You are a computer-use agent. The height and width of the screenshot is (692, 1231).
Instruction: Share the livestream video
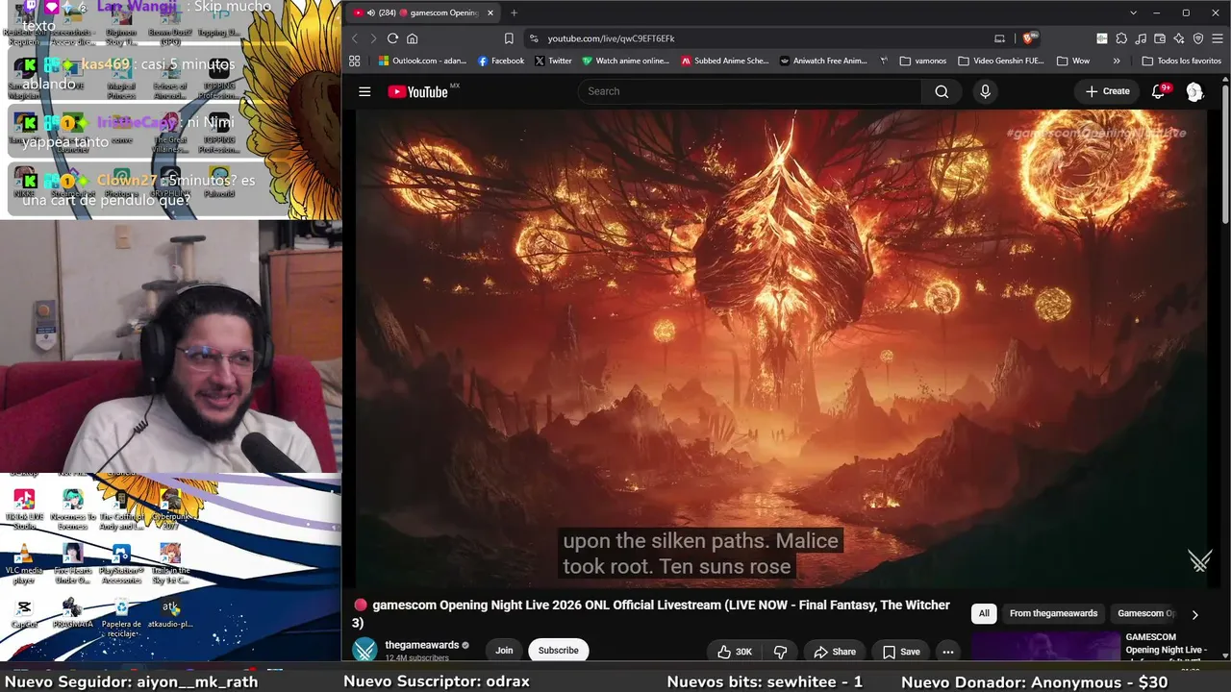834,652
